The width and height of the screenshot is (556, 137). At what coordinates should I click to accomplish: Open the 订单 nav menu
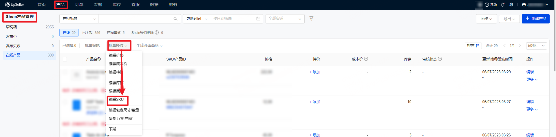tap(79, 5)
